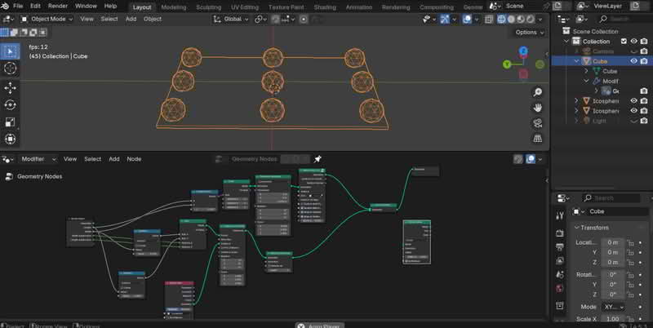
Task: Toggle Collection exclude checkbox in outliner
Action: (624, 41)
